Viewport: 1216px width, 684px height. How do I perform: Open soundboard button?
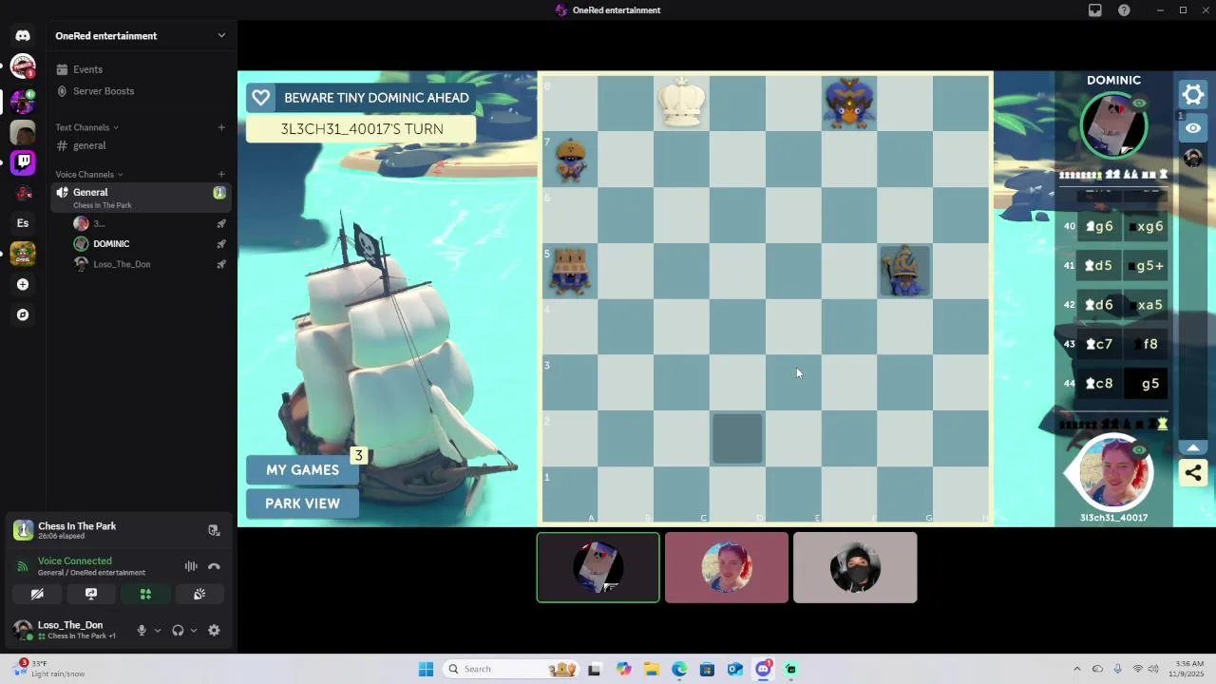[x=199, y=594]
